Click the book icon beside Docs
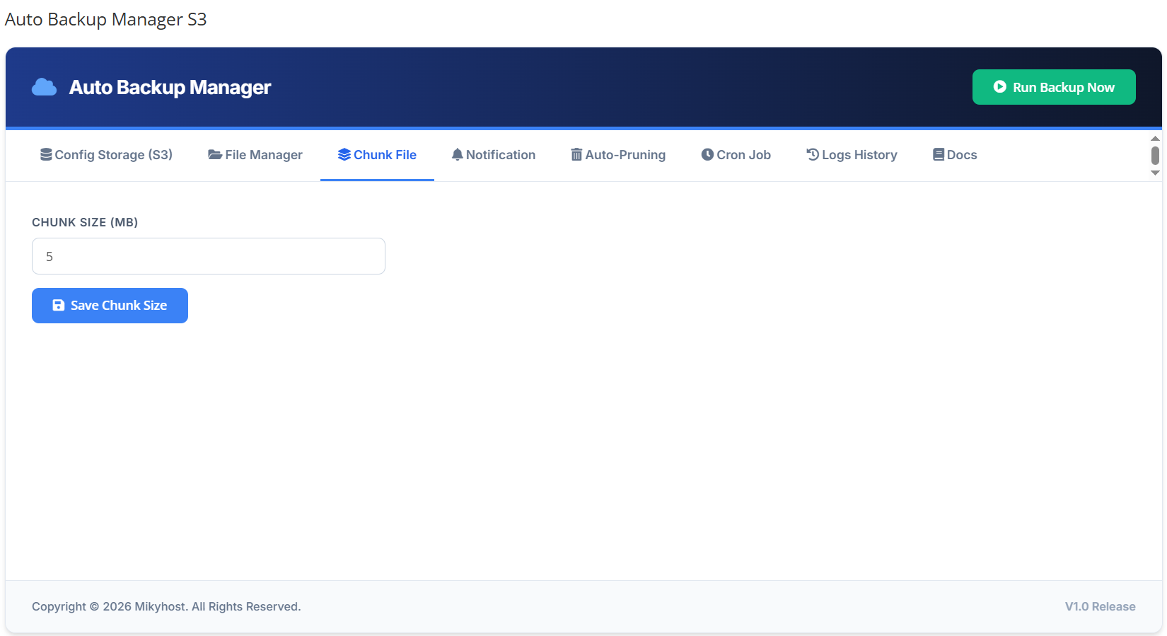This screenshot has width=1167, height=636. (x=939, y=154)
